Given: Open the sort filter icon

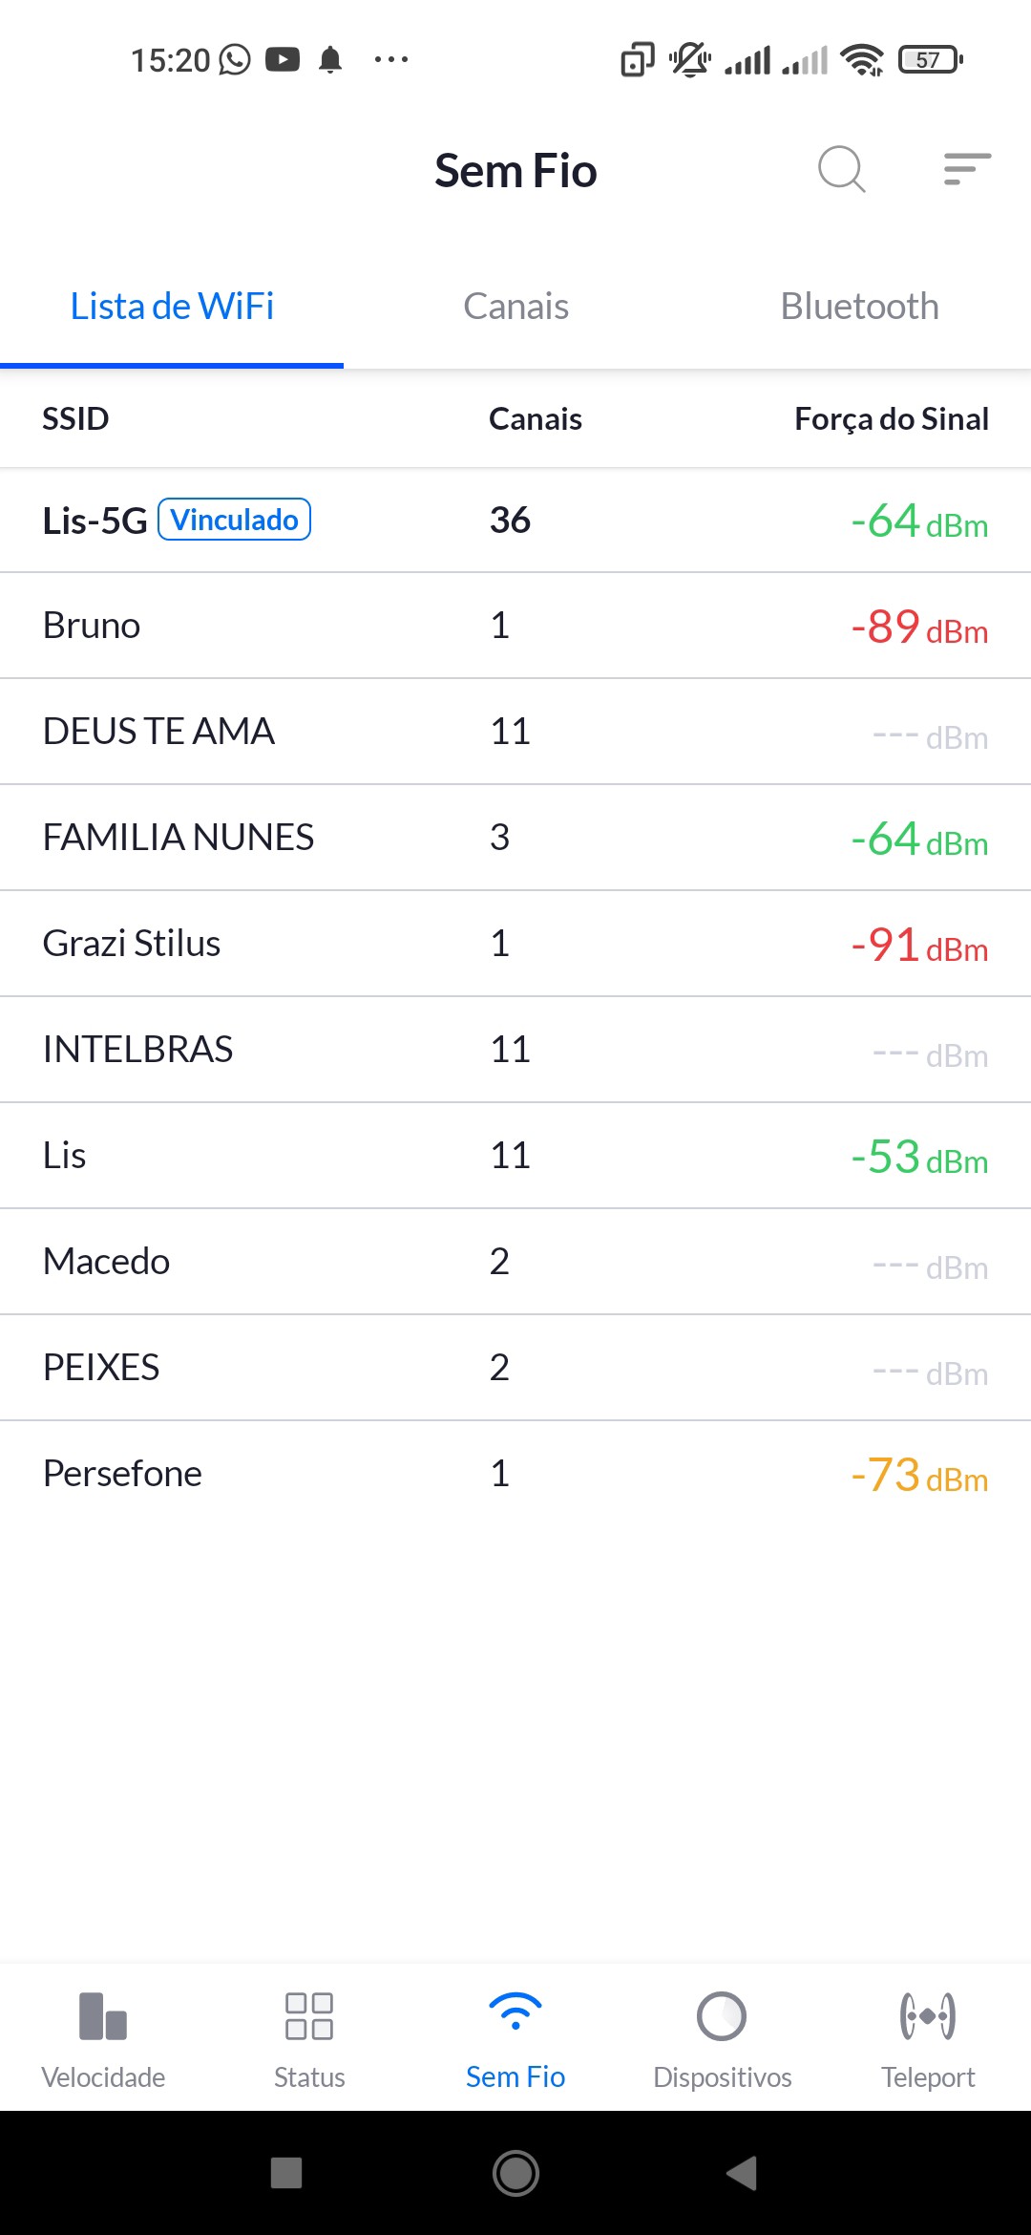Looking at the screenshot, I should [966, 169].
